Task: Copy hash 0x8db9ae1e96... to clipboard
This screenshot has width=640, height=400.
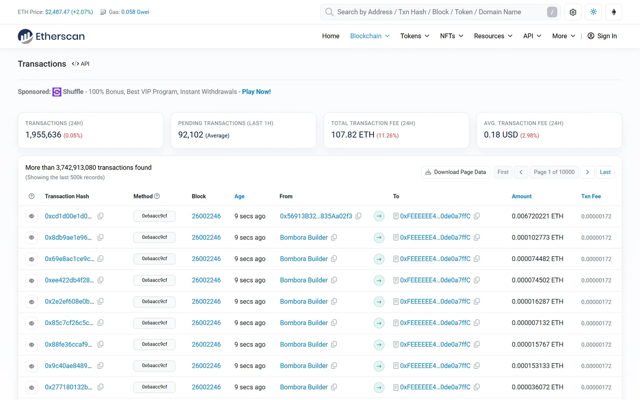Action: click(101, 237)
